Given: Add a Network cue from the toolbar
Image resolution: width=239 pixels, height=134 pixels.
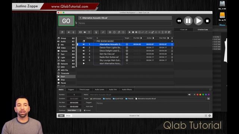Looking at the screenshot, I should 110,32.
